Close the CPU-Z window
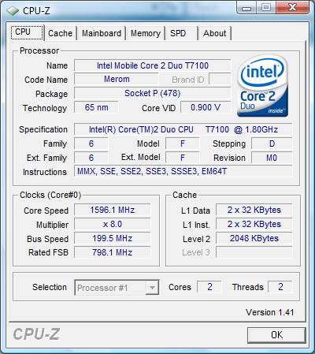The image size is (315, 354). coord(292,8)
